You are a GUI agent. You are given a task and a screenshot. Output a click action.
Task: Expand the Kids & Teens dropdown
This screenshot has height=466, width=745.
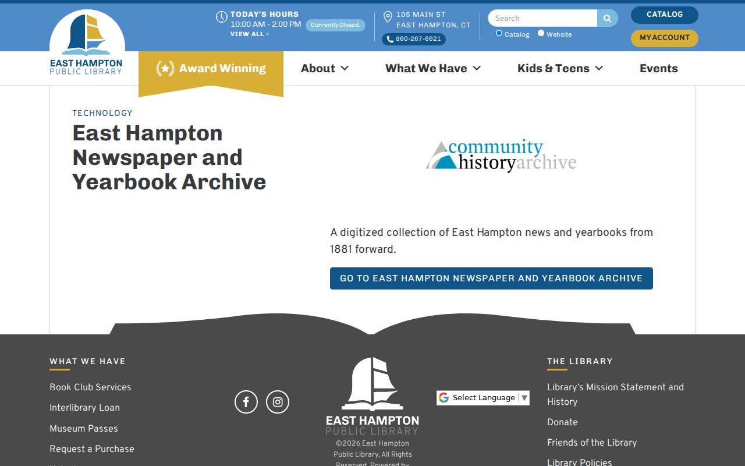click(x=560, y=68)
